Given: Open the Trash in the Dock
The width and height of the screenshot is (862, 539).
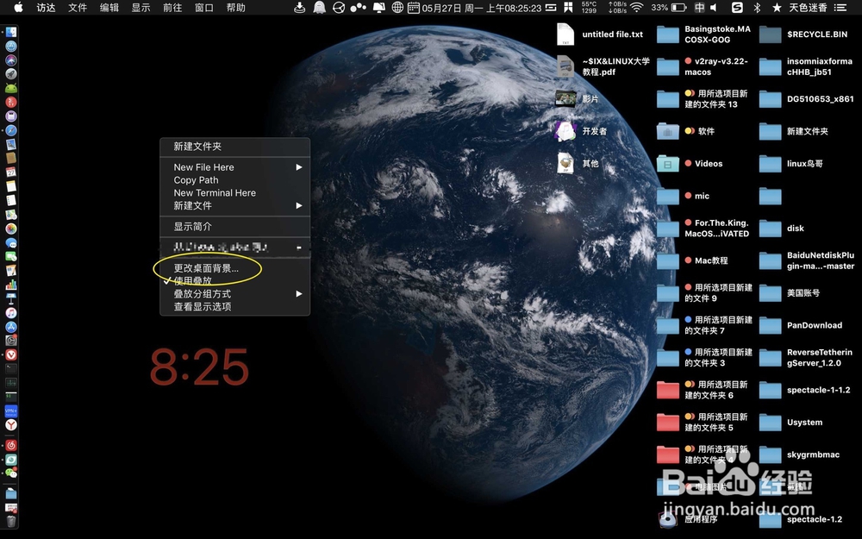Looking at the screenshot, I should 11,521.
